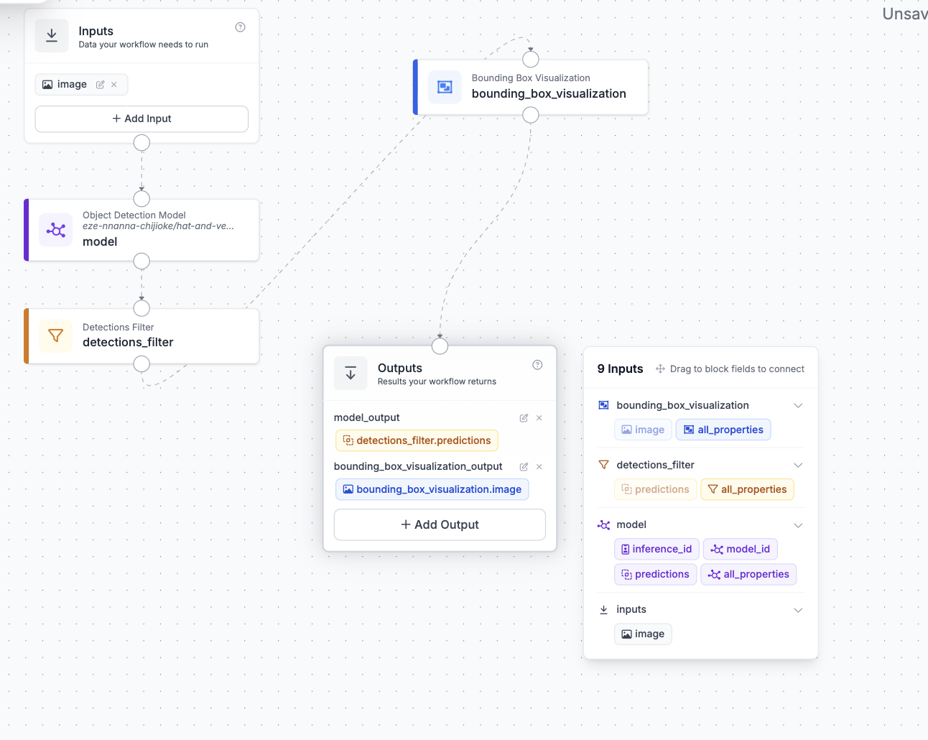Image resolution: width=928 pixels, height=740 pixels.
Task: Click the Bounding Box Visualization block icon
Action: pos(445,87)
